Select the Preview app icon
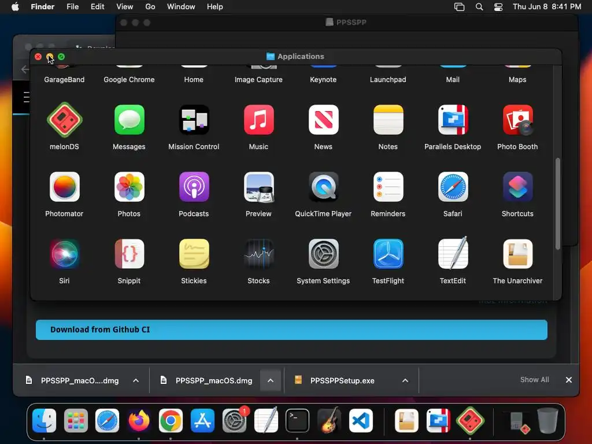 (258, 187)
